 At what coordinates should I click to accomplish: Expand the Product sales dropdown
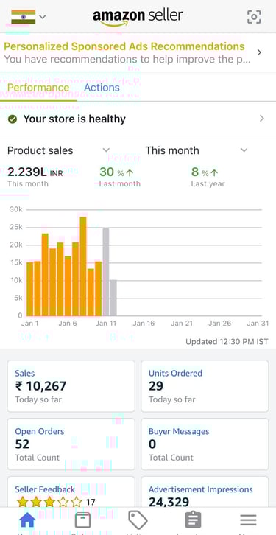point(58,150)
